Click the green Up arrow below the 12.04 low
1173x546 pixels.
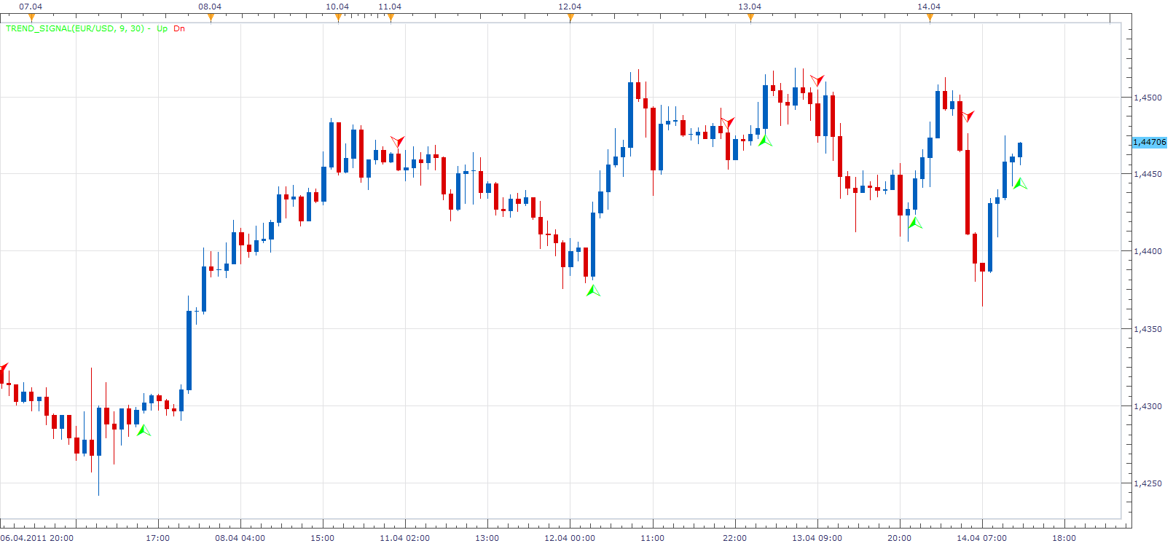(593, 290)
